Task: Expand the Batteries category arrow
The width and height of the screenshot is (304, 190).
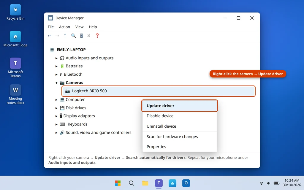Action: 56,66
